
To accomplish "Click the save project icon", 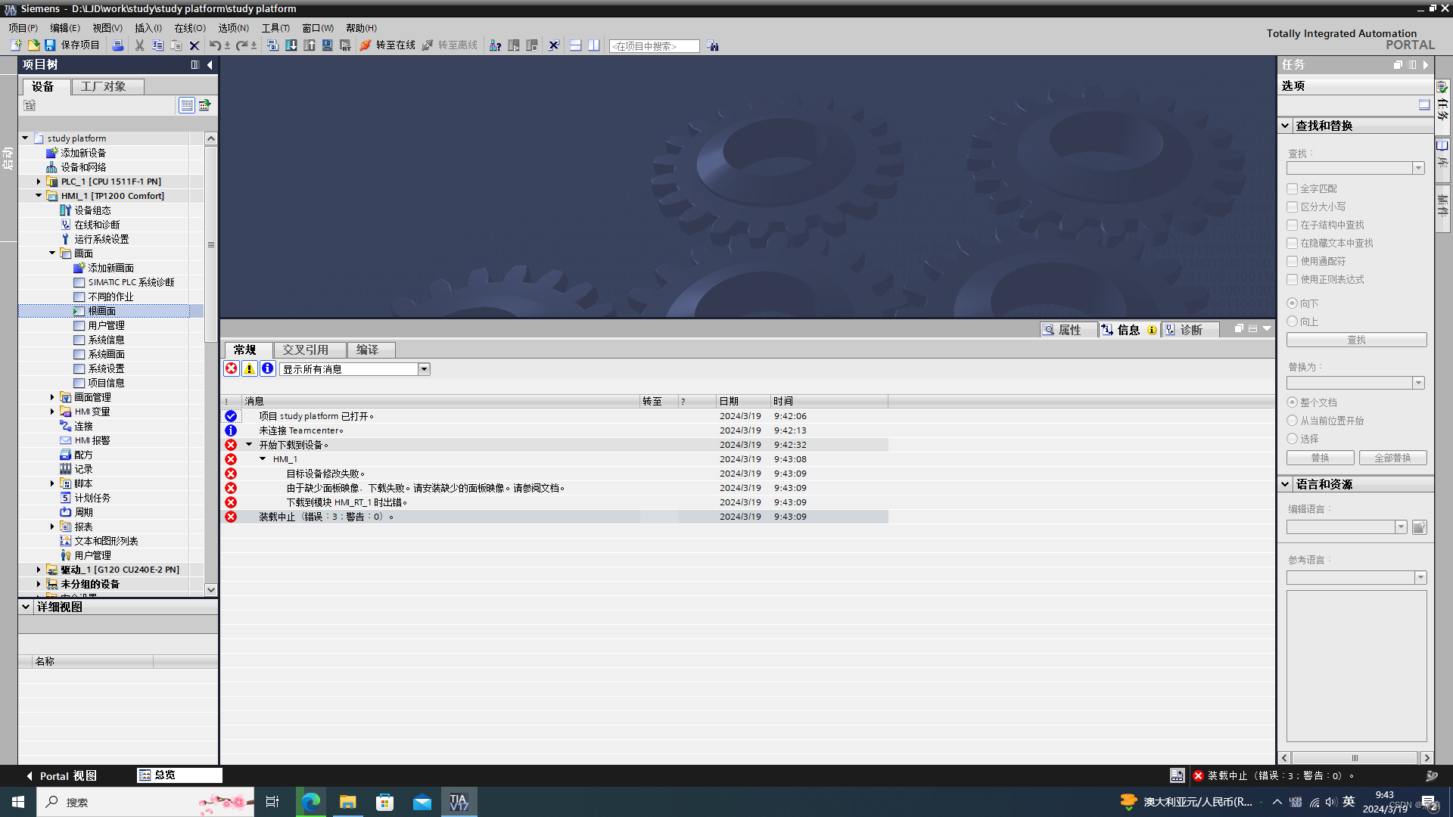I will coord(51,45).
